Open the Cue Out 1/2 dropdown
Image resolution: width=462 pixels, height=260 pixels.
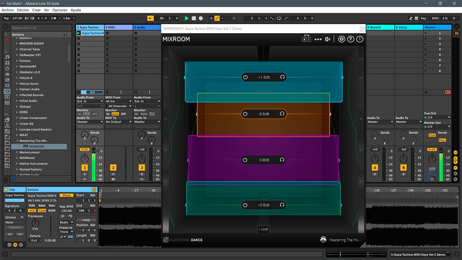tap(437, 117)
